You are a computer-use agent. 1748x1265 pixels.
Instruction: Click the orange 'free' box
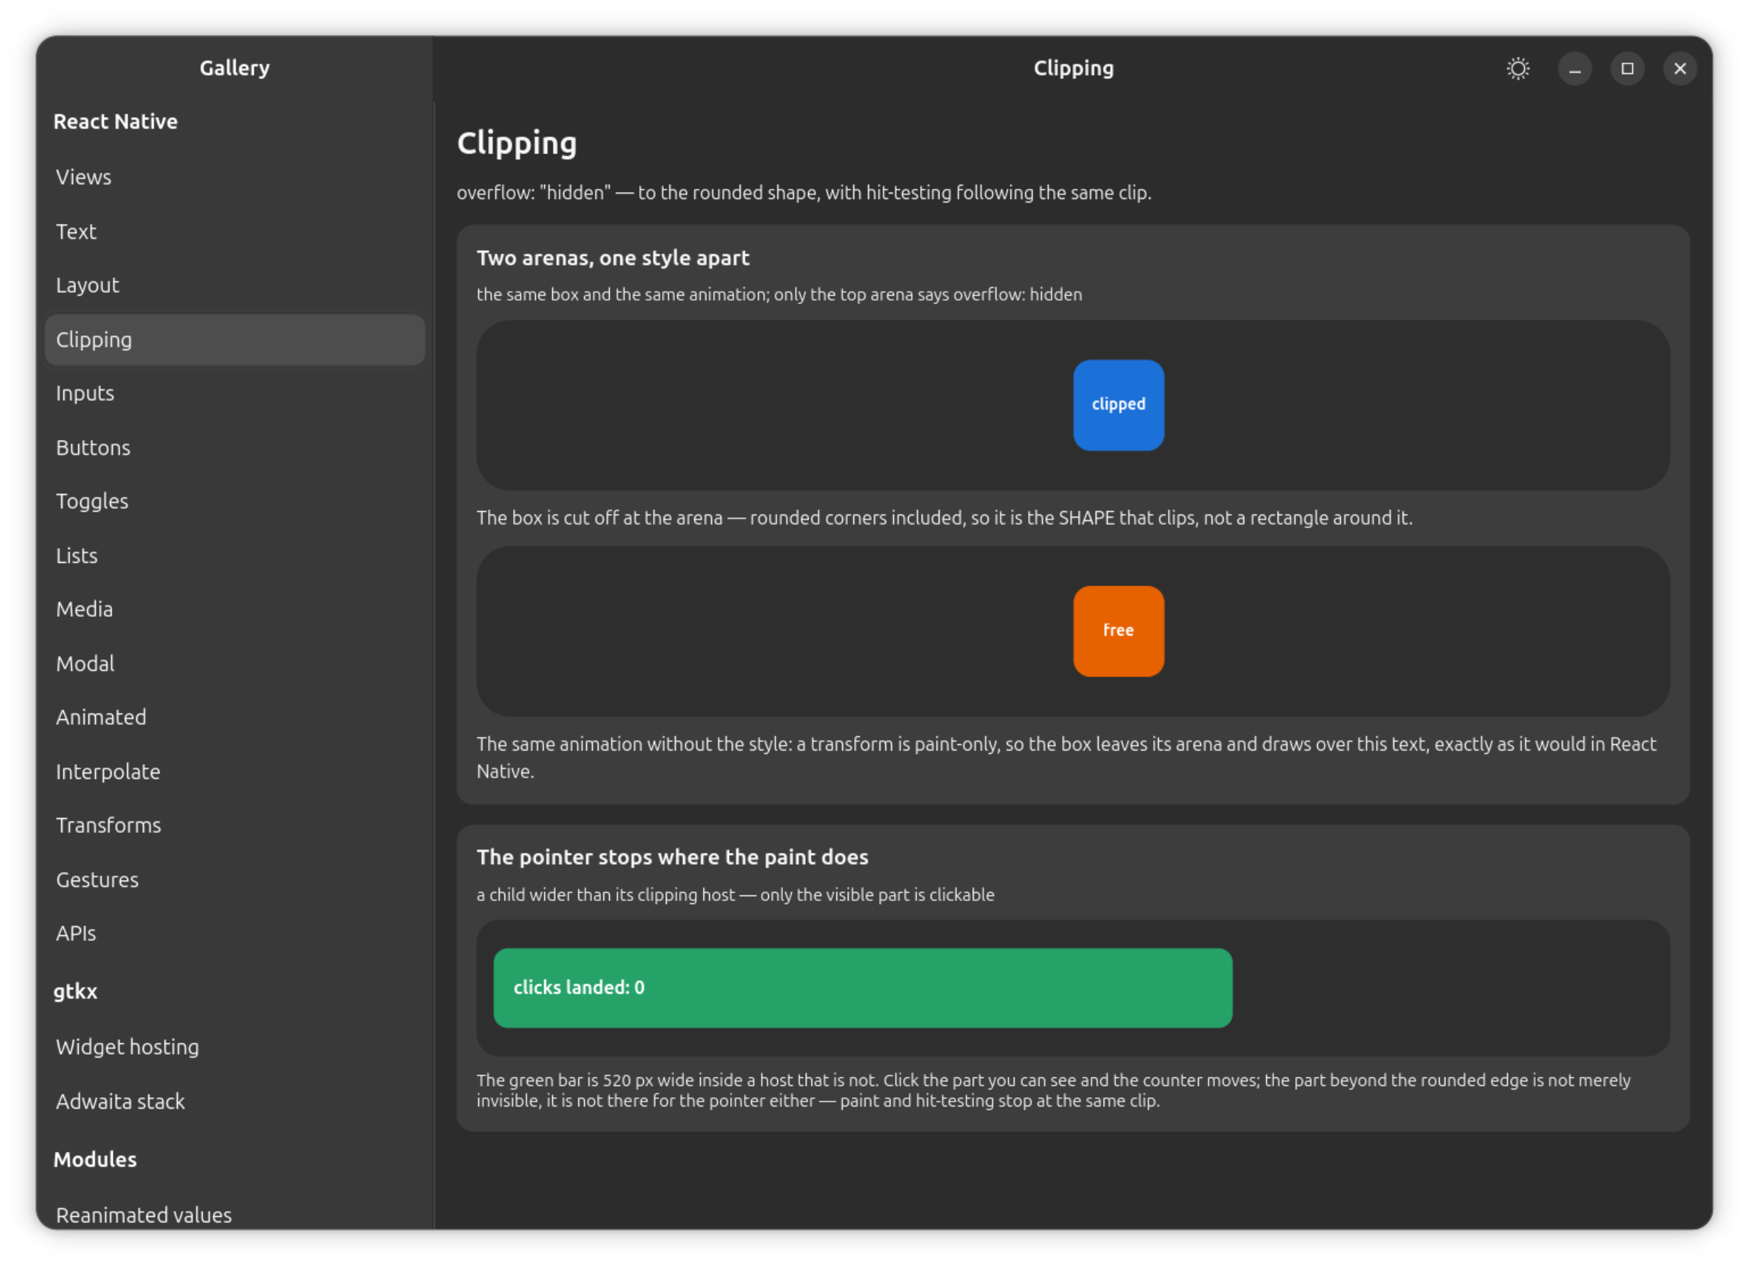point(1118,630)
